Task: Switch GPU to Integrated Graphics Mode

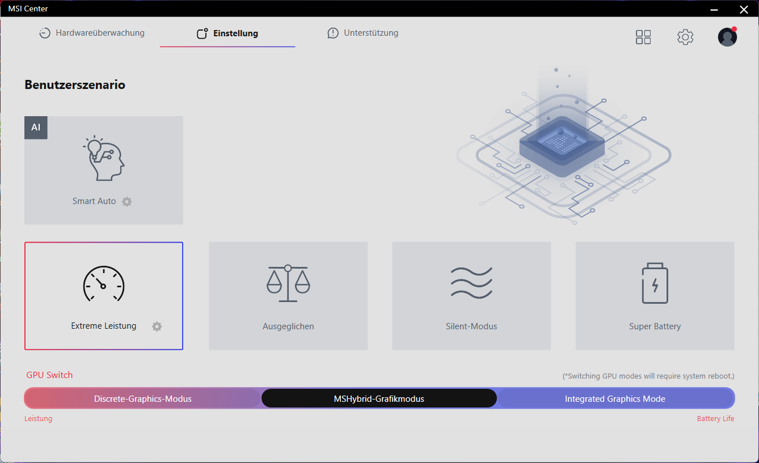Action: (615, 398)
